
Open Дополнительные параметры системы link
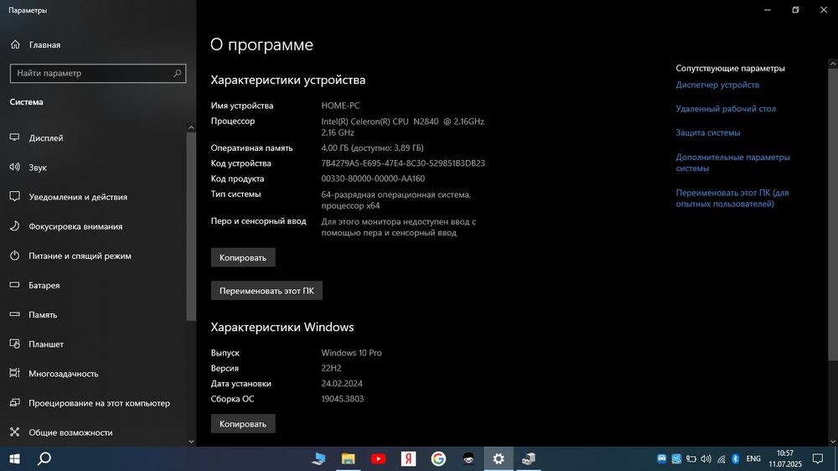[732, 163]
